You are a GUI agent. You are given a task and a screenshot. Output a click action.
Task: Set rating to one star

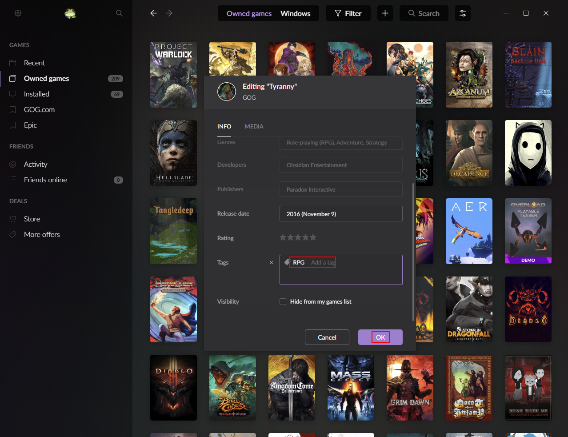[x=283, y=237]
